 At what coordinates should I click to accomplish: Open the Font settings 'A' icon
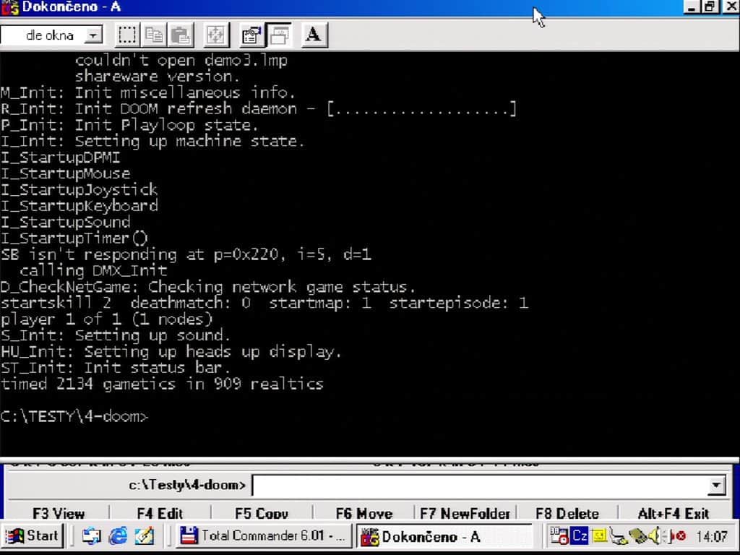(314, 35)
